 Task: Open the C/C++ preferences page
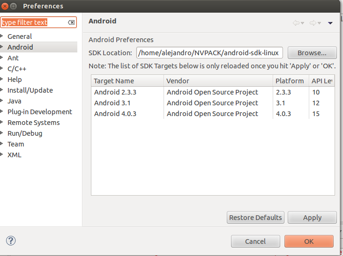coord(17,69)
